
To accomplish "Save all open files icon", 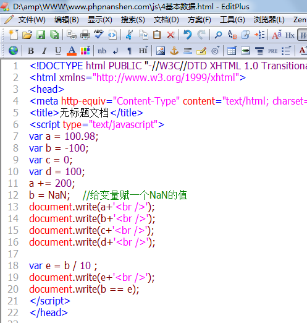I will [54, 35].
